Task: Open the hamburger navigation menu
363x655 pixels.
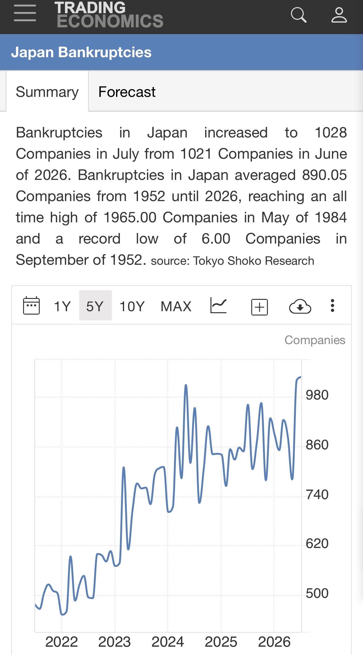Action: coord(25,13)
